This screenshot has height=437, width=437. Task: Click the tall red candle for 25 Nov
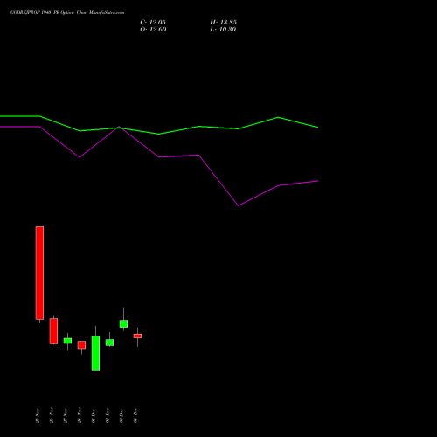pos(39,273)
